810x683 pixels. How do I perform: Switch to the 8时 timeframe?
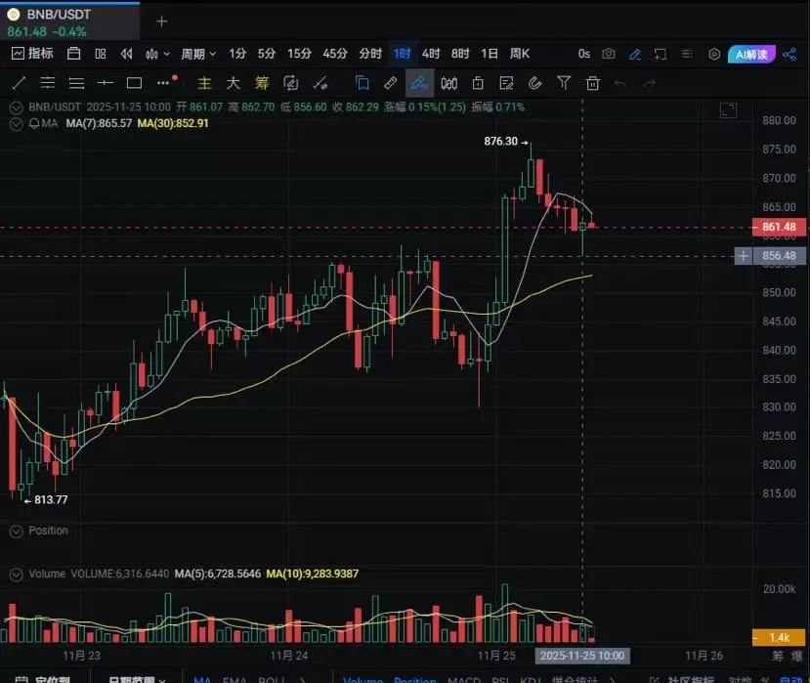click(x=460, y=54)
